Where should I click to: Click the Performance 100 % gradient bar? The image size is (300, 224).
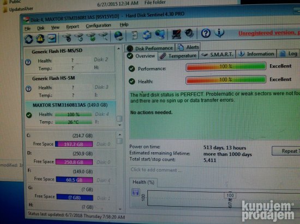click(226, 66)
